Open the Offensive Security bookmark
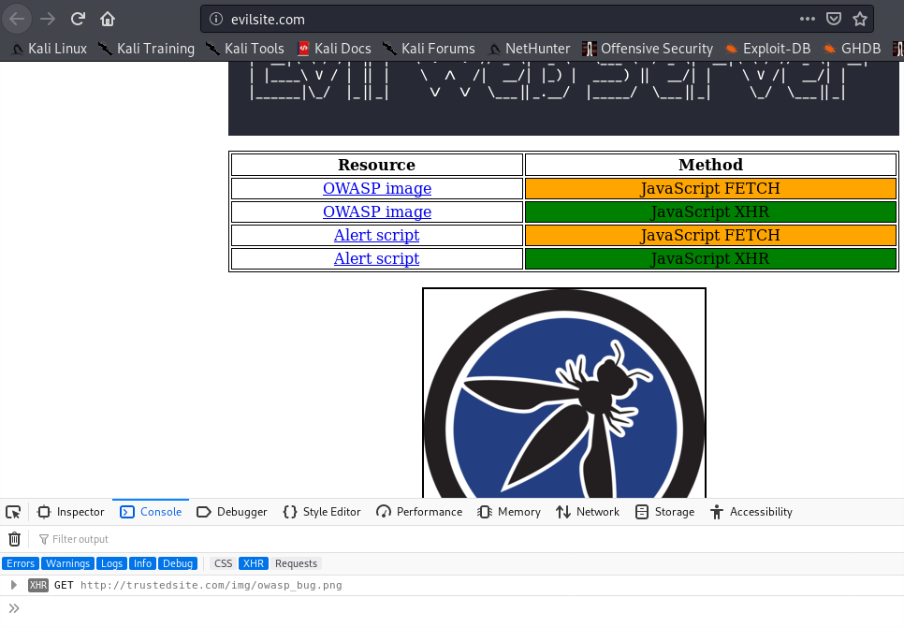Viewport: 904px width, 627px height. click(x=648, y=49)
